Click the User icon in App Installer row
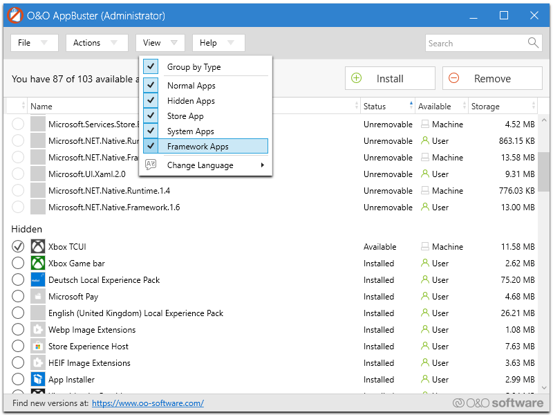The height and width of the screenshot is (415, 553). click(425, 379)
